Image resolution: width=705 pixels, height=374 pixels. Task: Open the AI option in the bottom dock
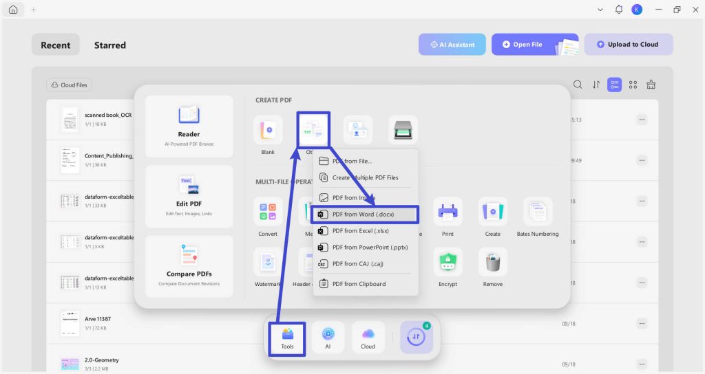pyautogui.click(x=328, y=338)
